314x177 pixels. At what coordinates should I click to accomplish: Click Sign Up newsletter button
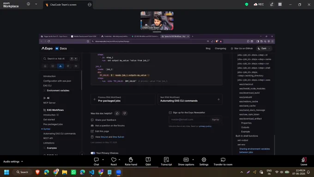215,120
